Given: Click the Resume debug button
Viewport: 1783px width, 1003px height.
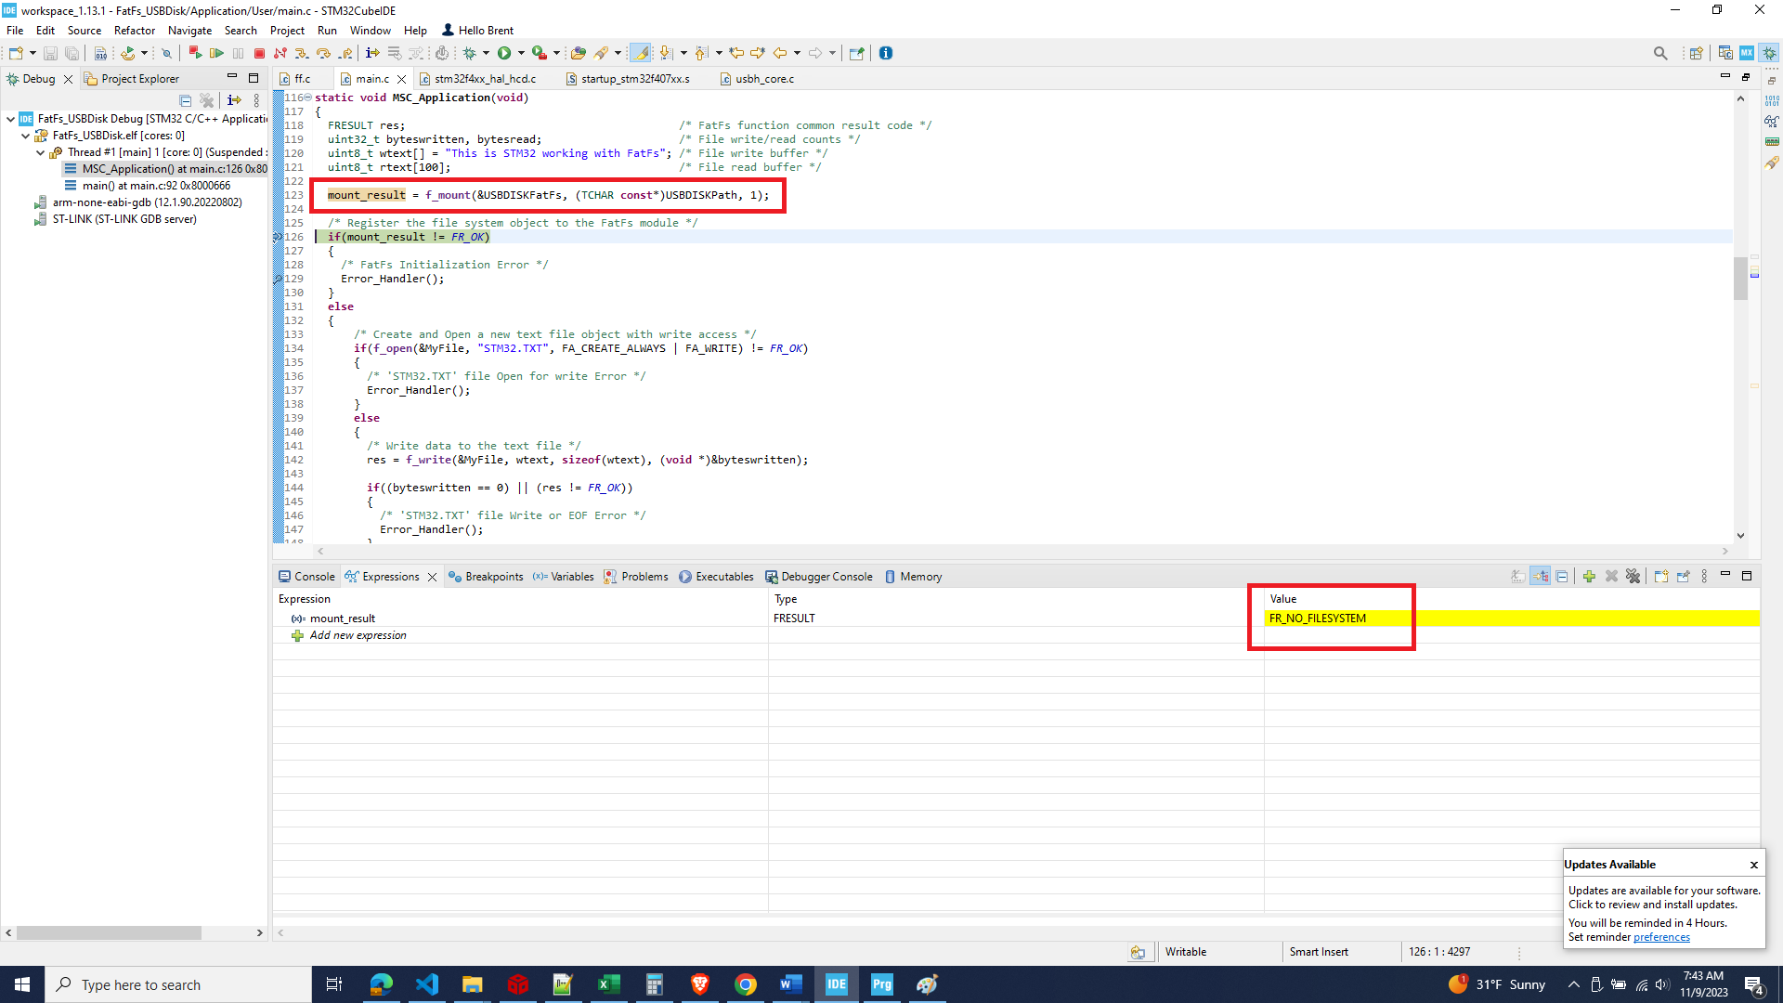Looking at the screenshot, I should coord(216,53).
